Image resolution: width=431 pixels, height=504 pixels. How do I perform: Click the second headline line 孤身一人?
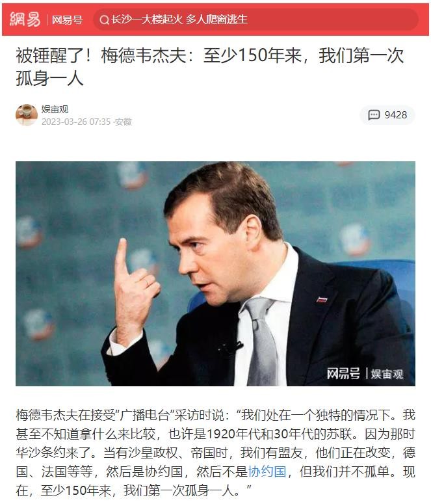[50, 79]
